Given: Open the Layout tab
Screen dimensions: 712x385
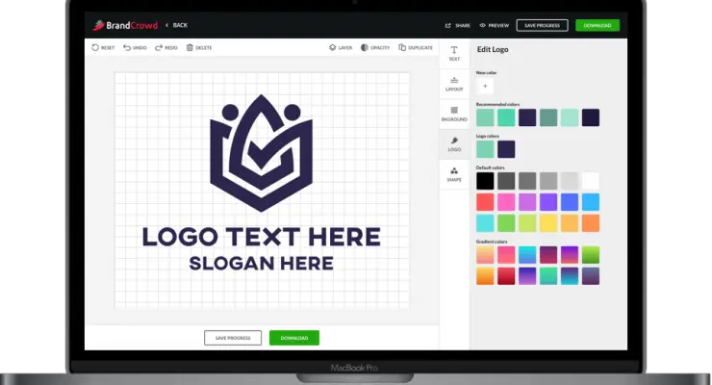Looking at the screenshot, I should click(454, 84).
